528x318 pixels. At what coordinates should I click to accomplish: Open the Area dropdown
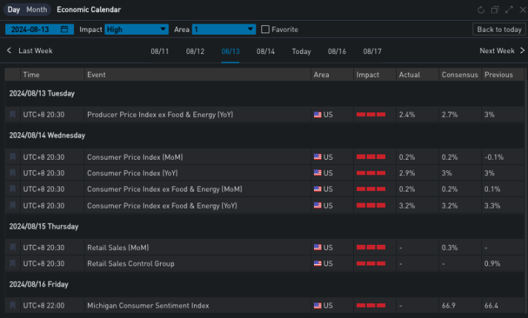(x=224, y=30)
